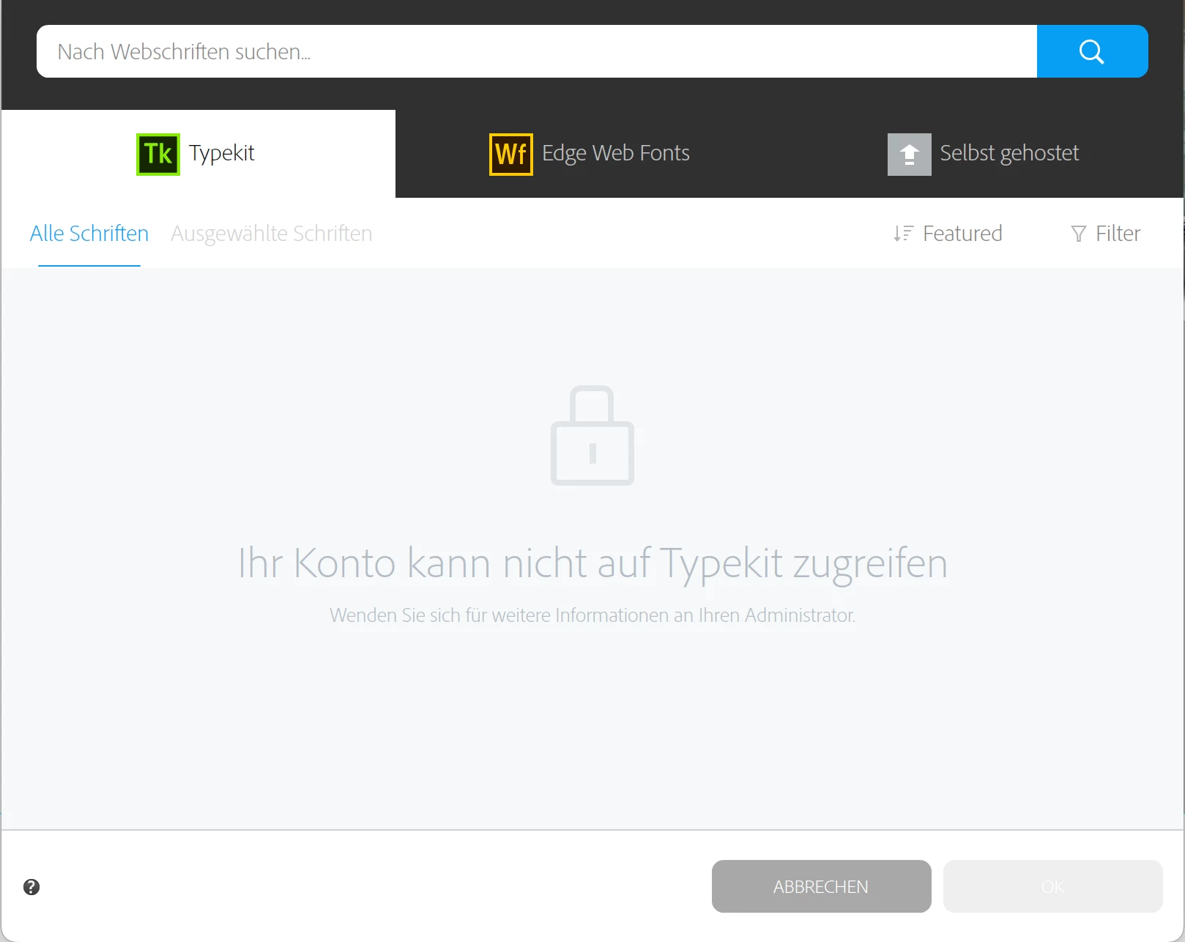This screenshot has width=1185, height=942.
Task: Switch to Ausgewählte Schriften
Action: tap(272, 234)
